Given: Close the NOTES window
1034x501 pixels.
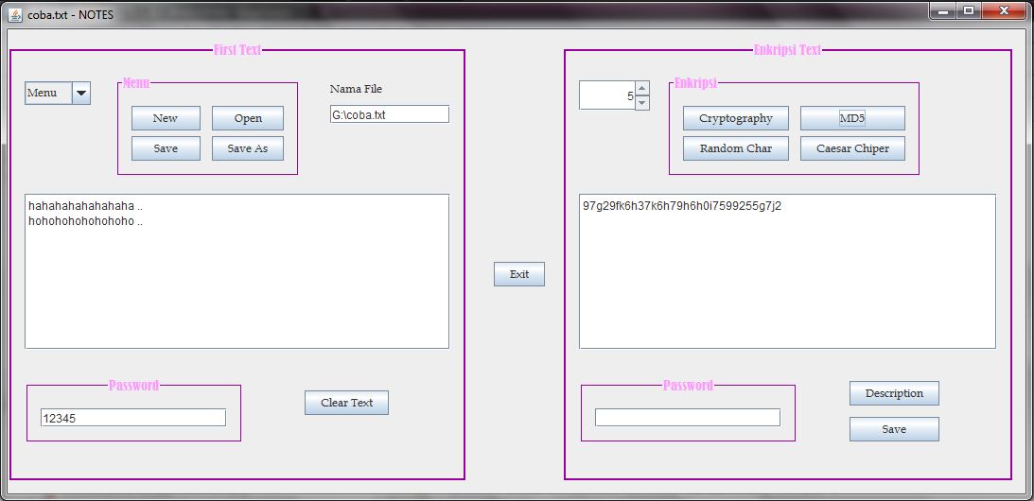Looking at the screenshot, I should point(1005,10).
